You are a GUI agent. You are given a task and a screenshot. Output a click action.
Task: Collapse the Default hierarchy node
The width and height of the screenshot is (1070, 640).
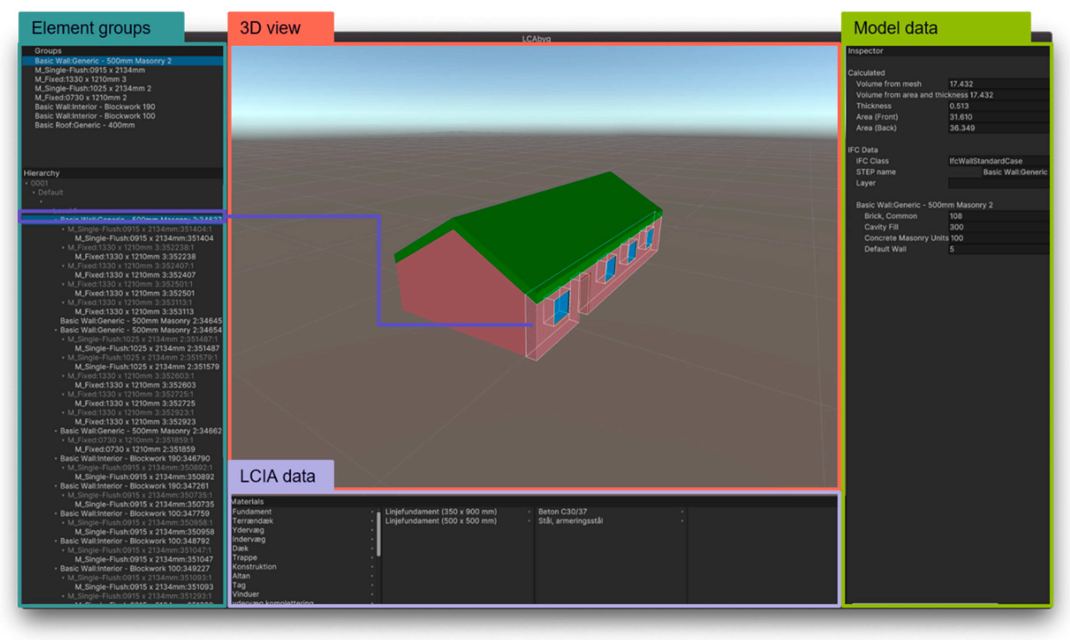[34, 192]
